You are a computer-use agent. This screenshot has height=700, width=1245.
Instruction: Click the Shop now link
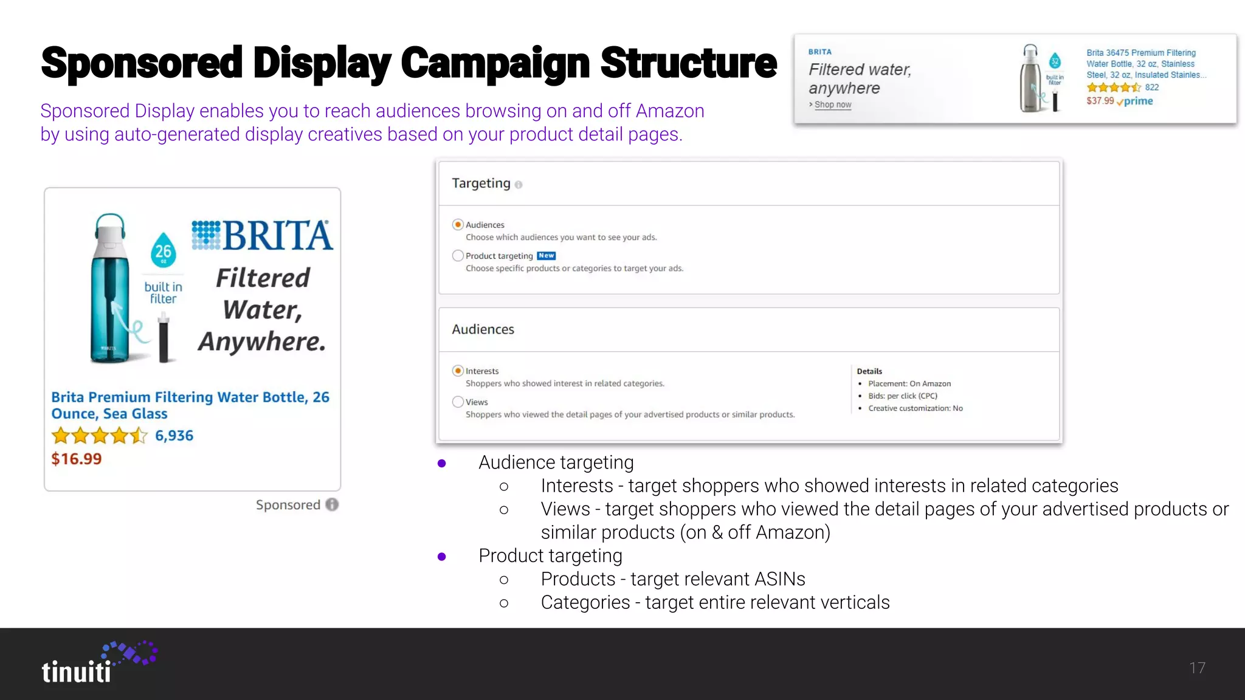point(832,105)
